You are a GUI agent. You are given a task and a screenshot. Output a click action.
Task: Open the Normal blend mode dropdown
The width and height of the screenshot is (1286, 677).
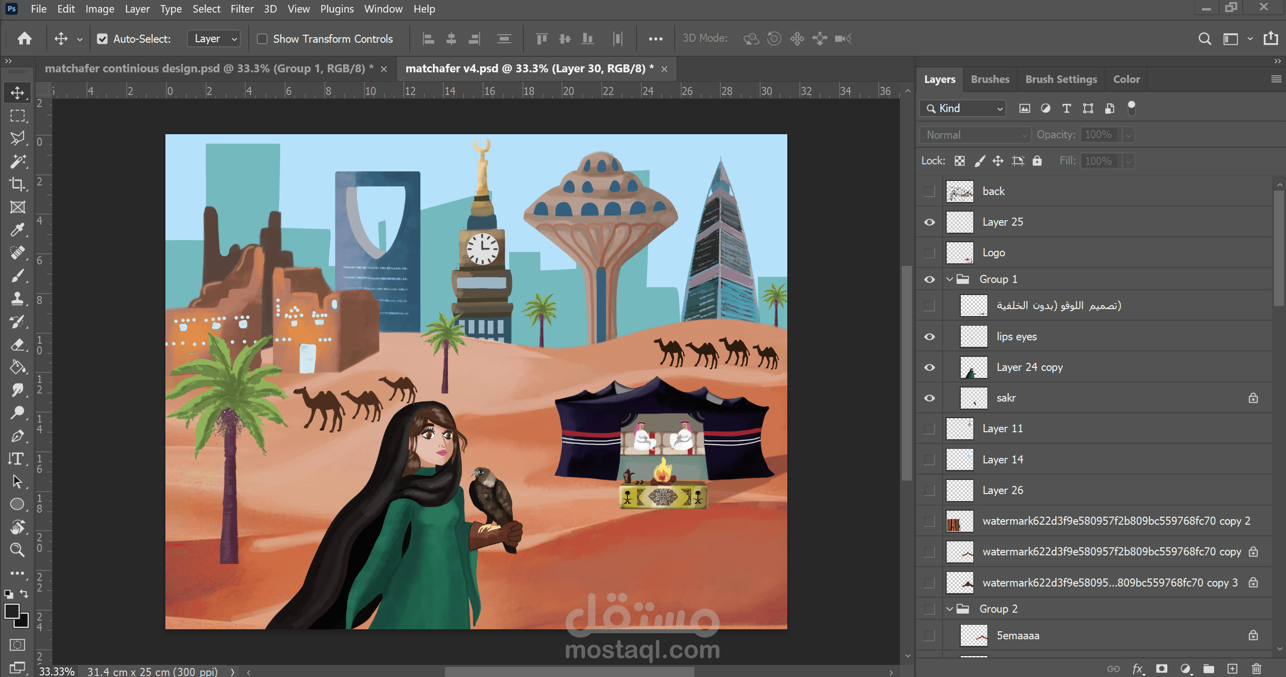(x=975, y=135)
